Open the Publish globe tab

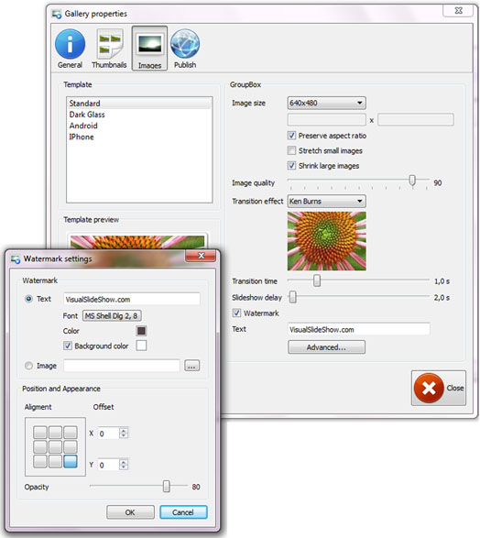185,49
